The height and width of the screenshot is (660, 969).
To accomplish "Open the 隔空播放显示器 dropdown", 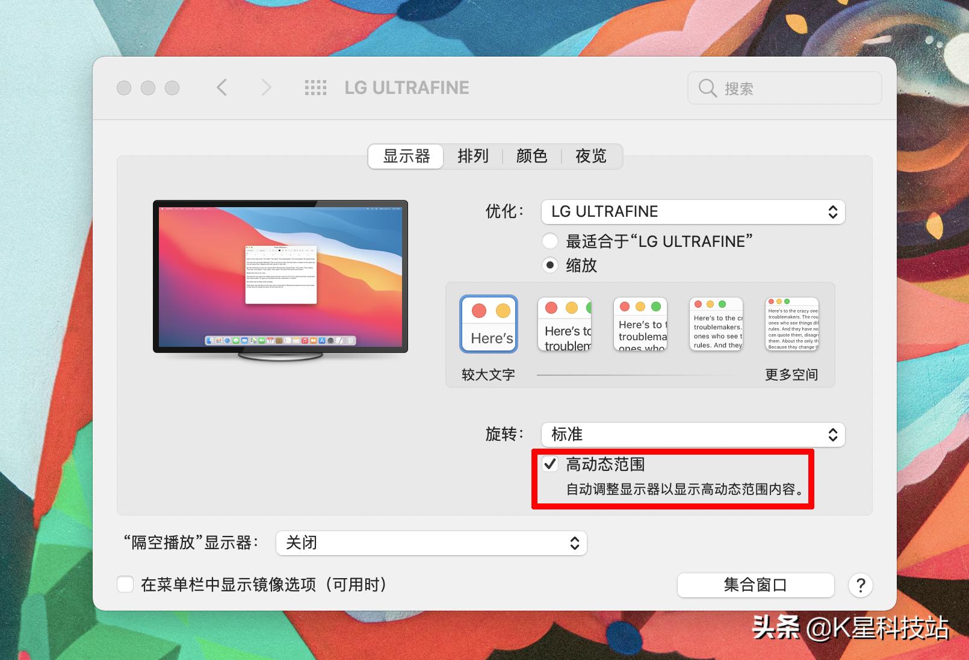I will tap(430, 543).
